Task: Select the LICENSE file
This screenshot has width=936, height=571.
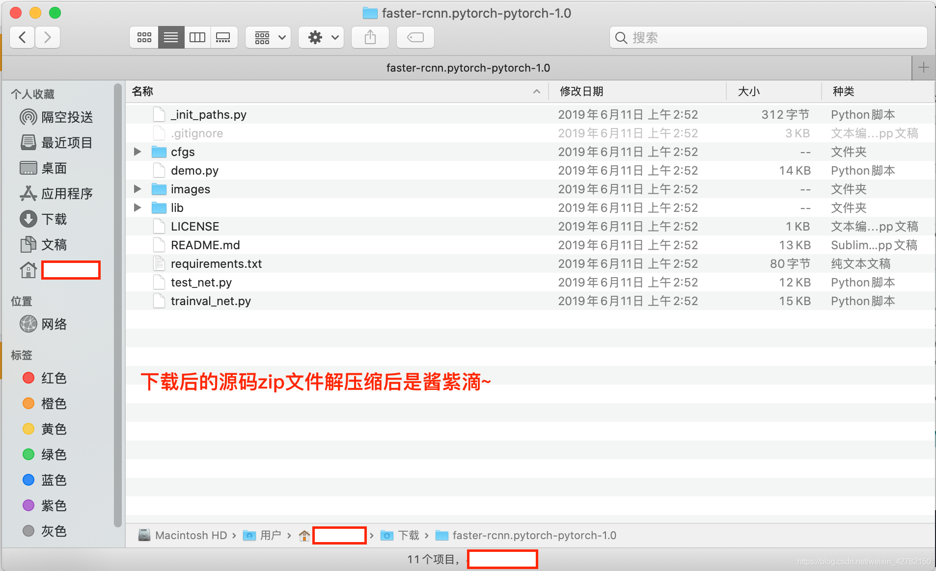Action: (x=530, y=227)
